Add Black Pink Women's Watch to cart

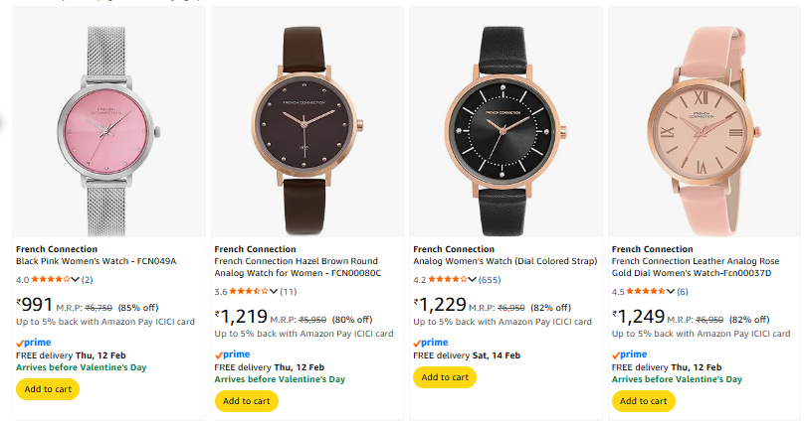48,388
